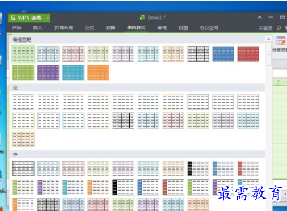The image size is (287, 211).
Task: Click the 未登录 login link
Action: click(x=265, y=28)
